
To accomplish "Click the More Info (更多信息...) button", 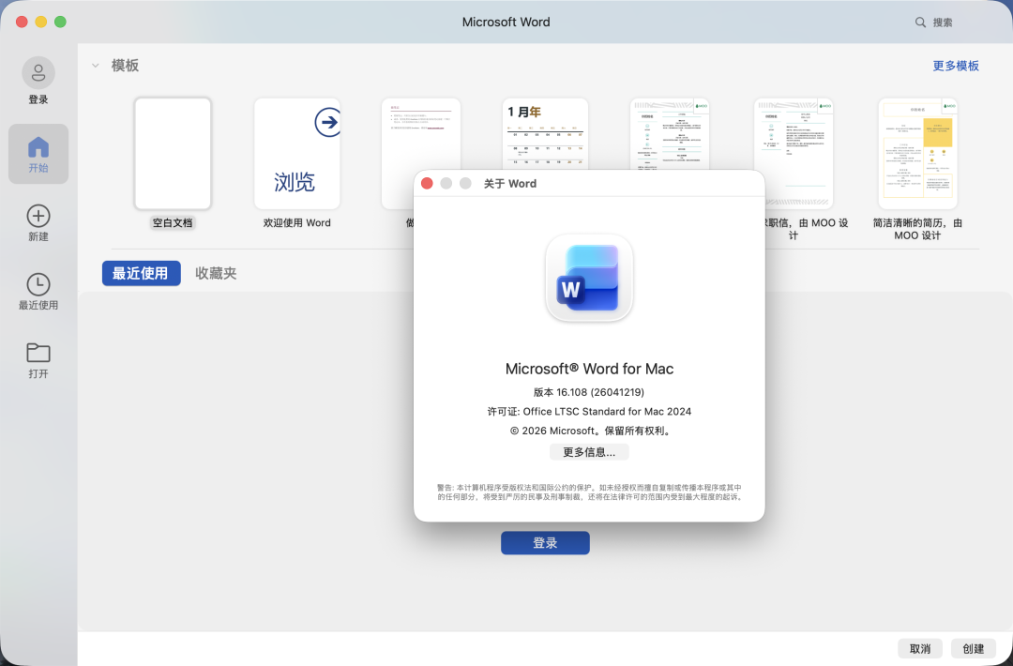I will (589, 452).
